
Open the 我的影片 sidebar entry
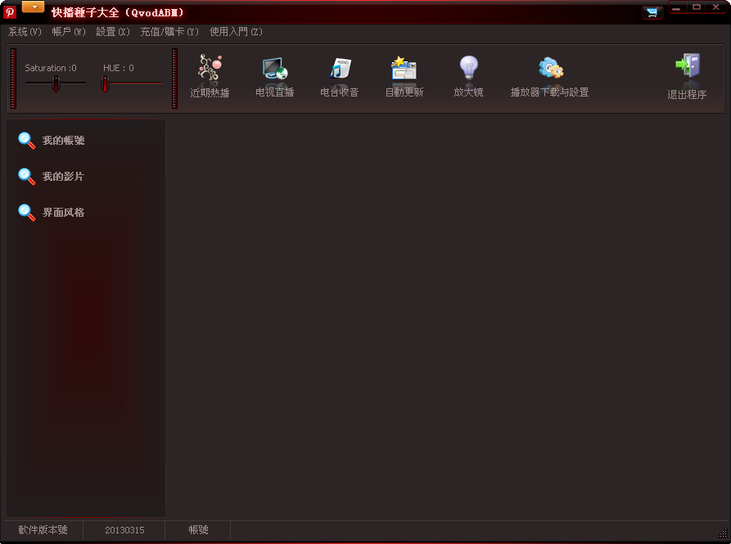coord(63,177)
